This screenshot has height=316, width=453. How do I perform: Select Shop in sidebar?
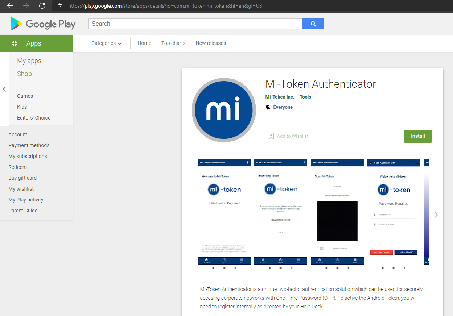click(x=24, y=74)
